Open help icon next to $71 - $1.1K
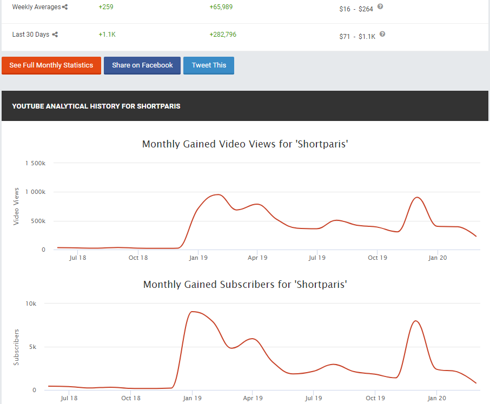This screenshot has height=404, width=490. [x=382, y=34]
